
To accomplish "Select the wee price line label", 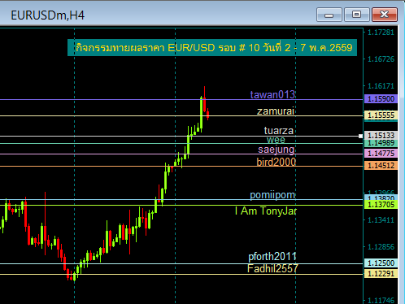I will (276, 140).
